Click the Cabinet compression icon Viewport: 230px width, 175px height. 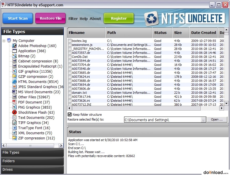tap(14, 61)
